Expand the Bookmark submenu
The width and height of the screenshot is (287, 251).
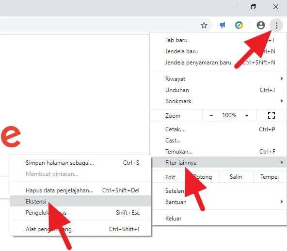218,101
